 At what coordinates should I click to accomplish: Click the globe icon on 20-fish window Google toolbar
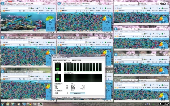pos(37,8)
